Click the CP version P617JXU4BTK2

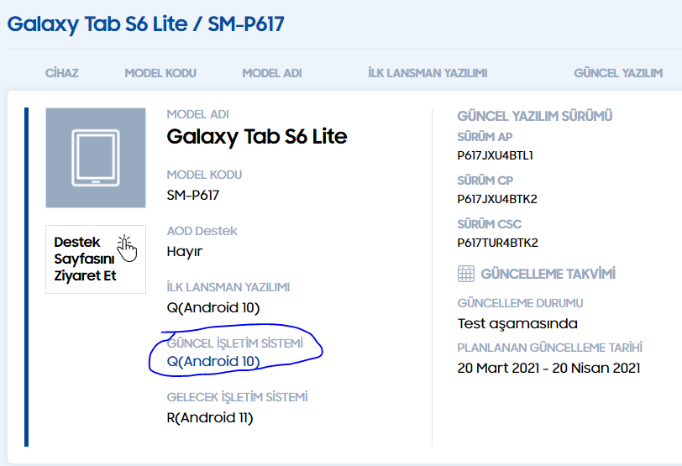tap(497, 199)
